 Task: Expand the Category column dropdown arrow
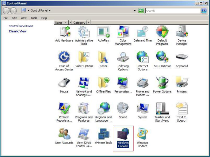click(89, 23)
